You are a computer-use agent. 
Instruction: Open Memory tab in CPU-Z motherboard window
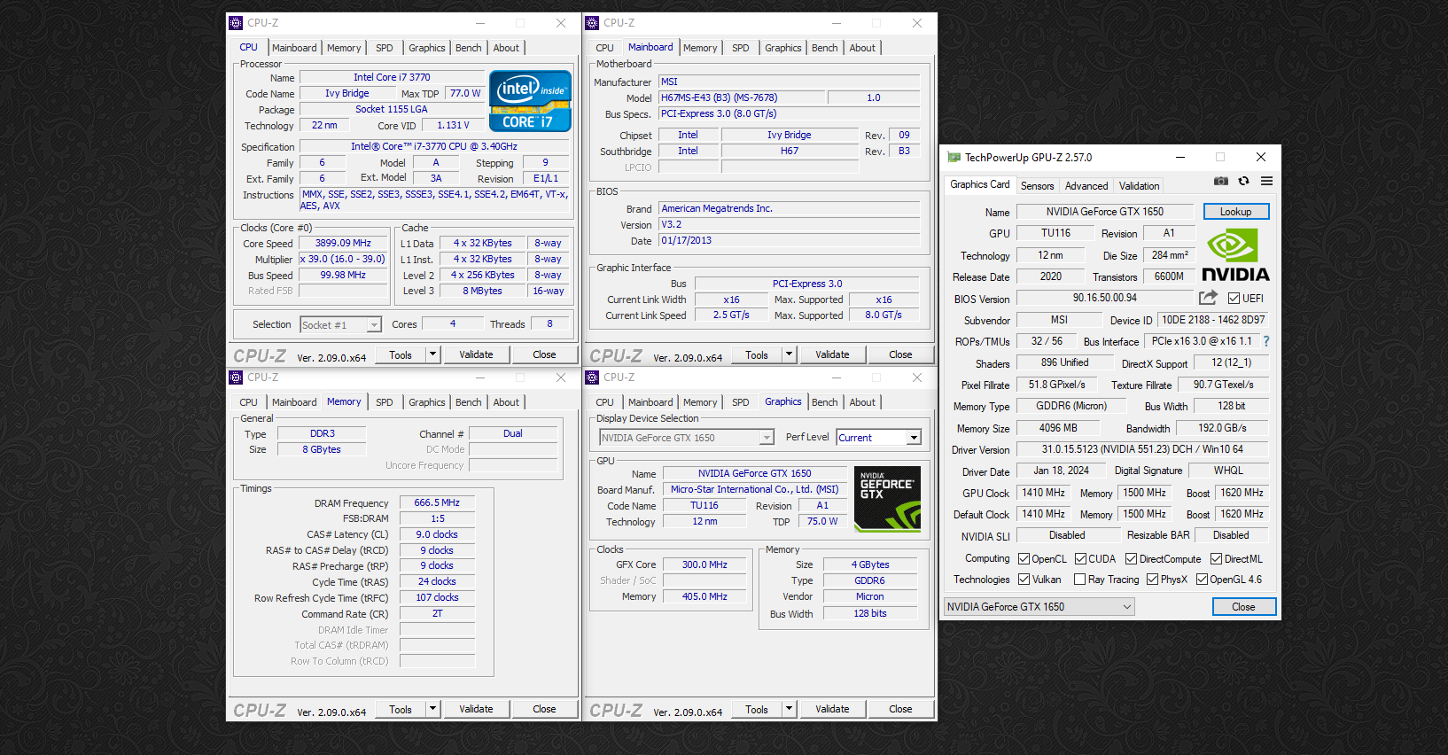[700, 48]
